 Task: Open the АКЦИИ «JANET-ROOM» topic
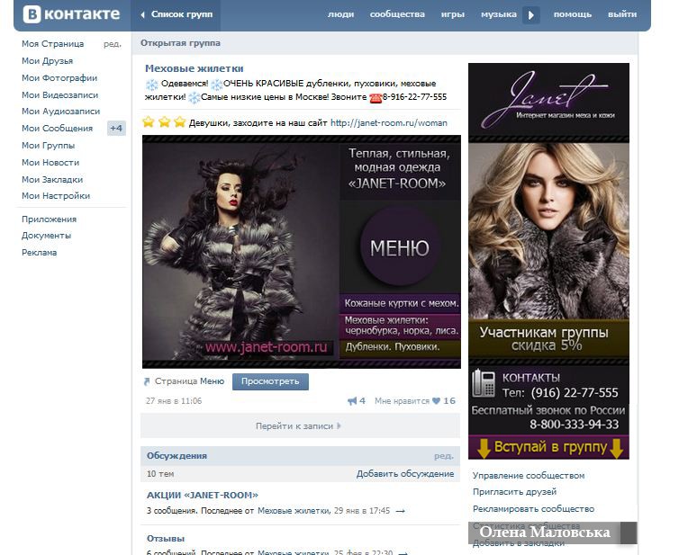tap(203, 495)
